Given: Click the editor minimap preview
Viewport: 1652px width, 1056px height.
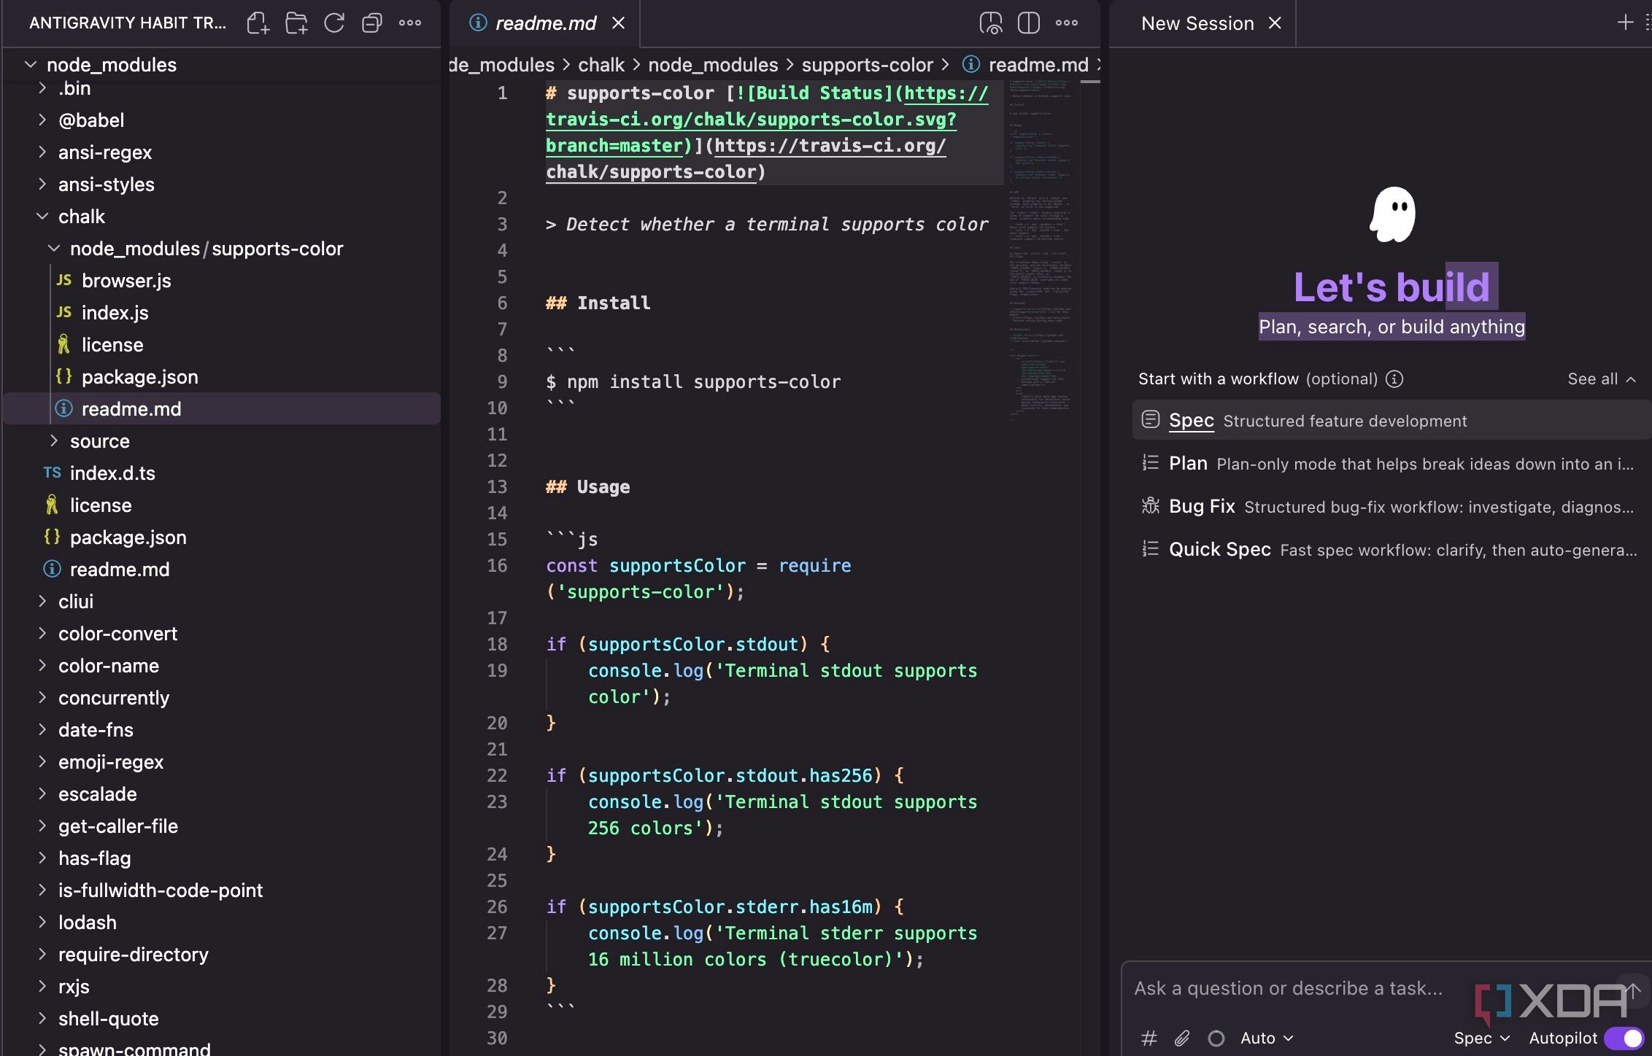Looking at the screenshot, I should point(1042,252).
